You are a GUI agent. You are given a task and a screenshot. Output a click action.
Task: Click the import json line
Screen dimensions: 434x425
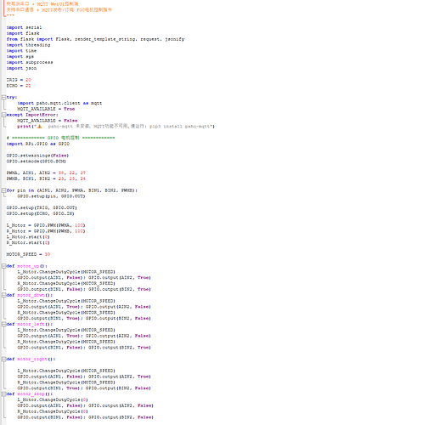pyautogui.click(x=21, y=68)
